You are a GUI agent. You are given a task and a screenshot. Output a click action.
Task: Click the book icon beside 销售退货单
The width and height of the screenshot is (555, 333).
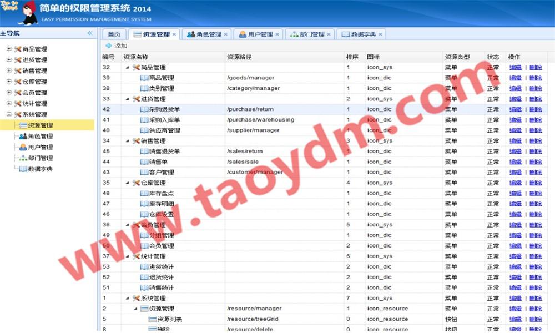pos(144,151)
